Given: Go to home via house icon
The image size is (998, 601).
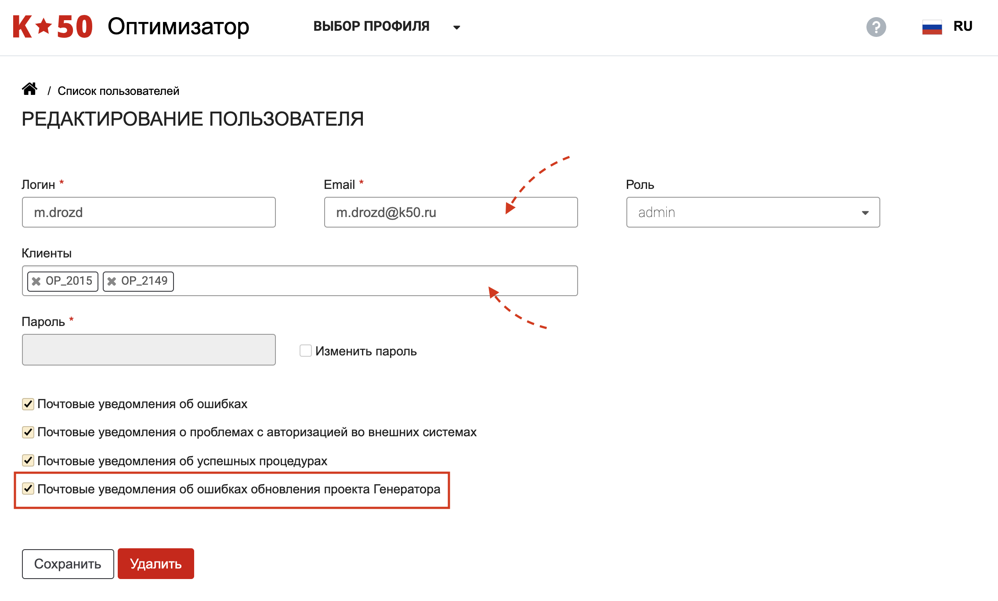Looking at the screenshot, I should [x=30, y=89].
